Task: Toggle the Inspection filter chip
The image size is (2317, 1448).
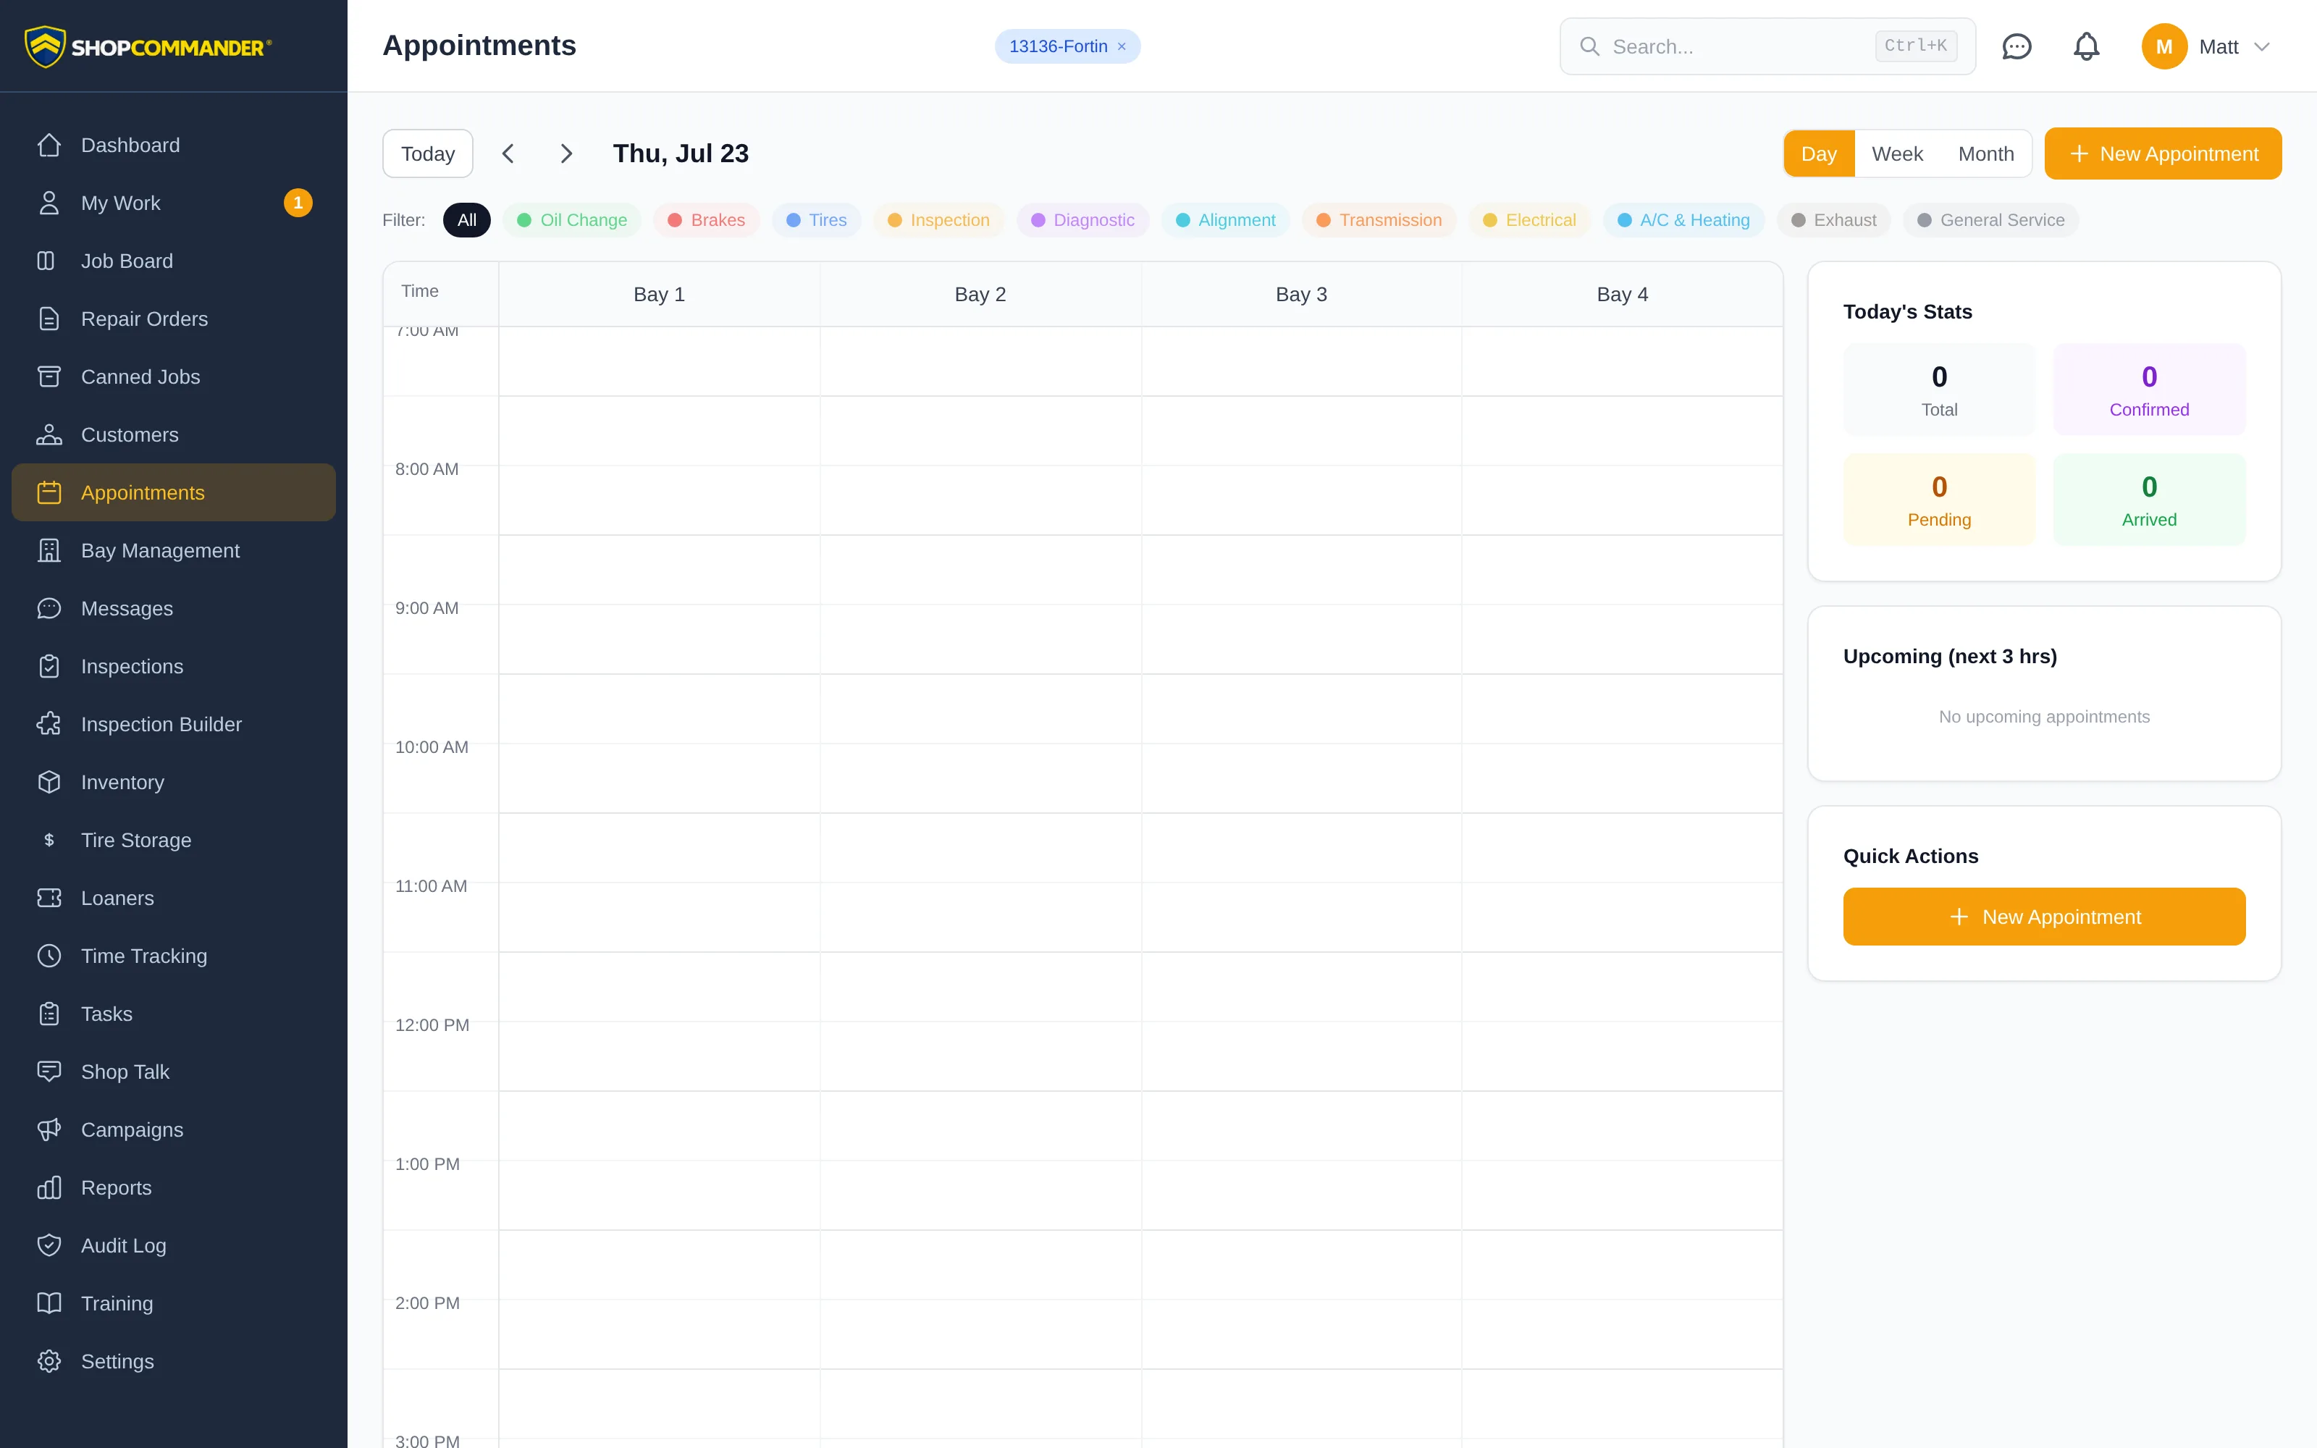Action: 938,220
